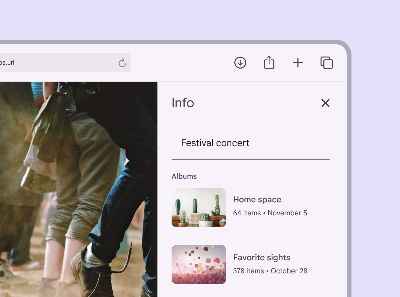This screenshot has height=297, width=400.
Task: Open the Home space album thumbnail
Action: pos(199,208)
